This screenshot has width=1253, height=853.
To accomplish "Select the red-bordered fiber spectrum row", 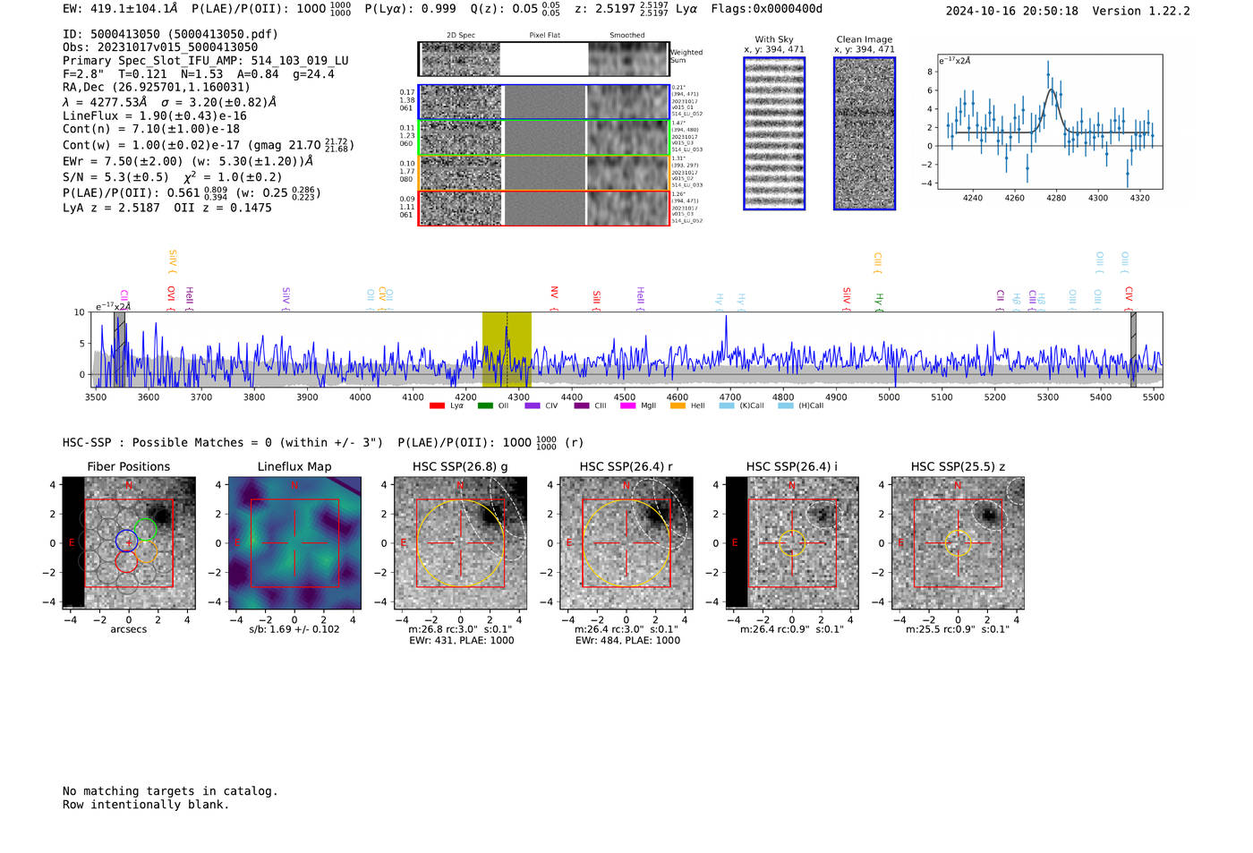I will tap(544, 208).
